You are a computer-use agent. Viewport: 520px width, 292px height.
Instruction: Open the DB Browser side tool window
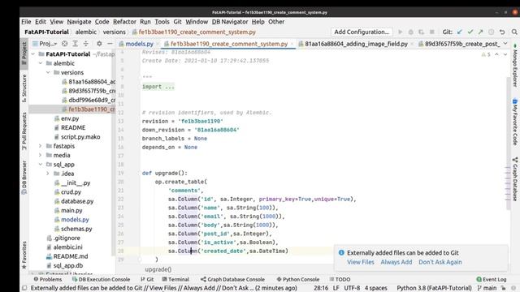click(x=24, y=177)
